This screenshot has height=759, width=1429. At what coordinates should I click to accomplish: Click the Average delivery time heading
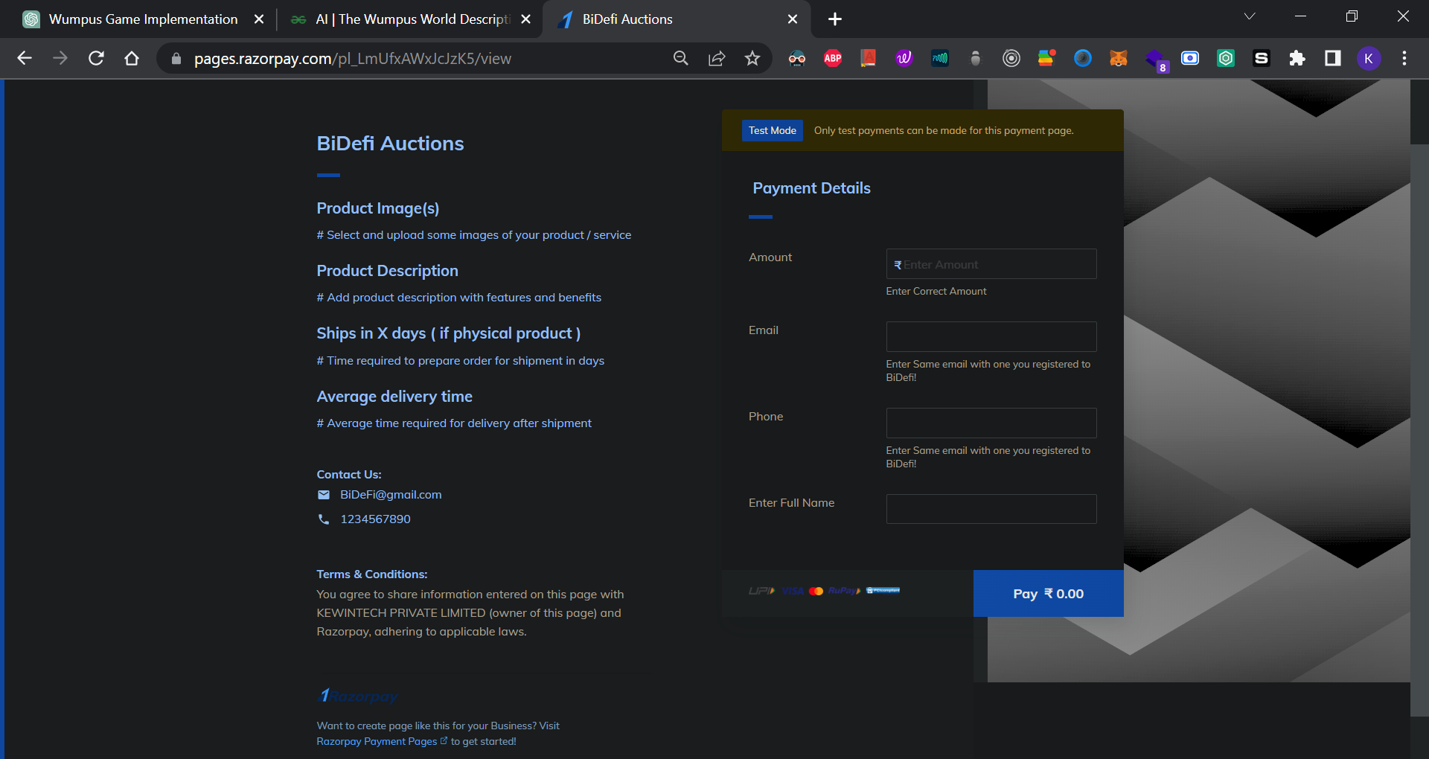point(394,397)
